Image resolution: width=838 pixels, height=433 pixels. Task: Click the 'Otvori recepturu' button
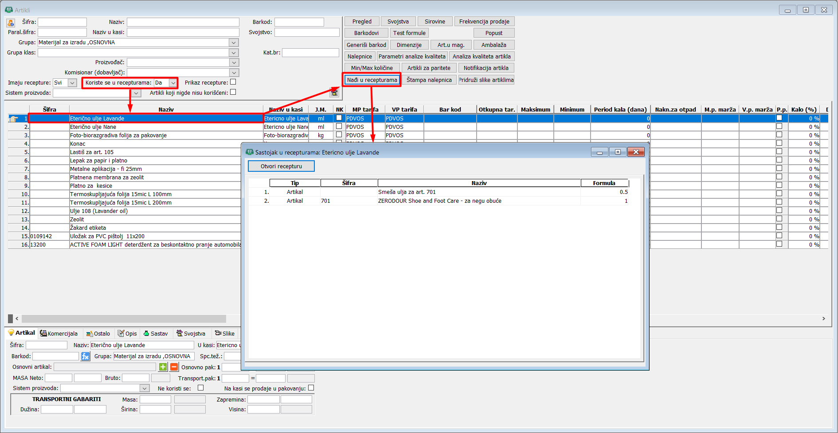point(281,166)
